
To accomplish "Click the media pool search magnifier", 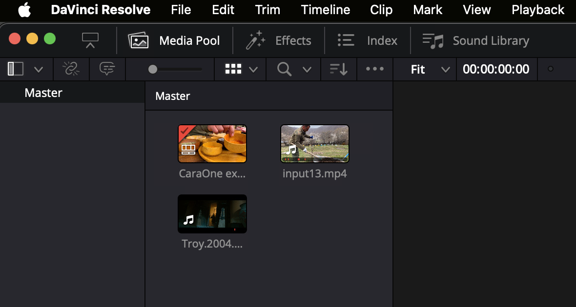I will pos(284,69).
